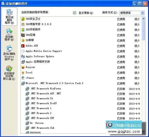
Task: Select .NET Framework CLR update text
Action: click(42, 128)
